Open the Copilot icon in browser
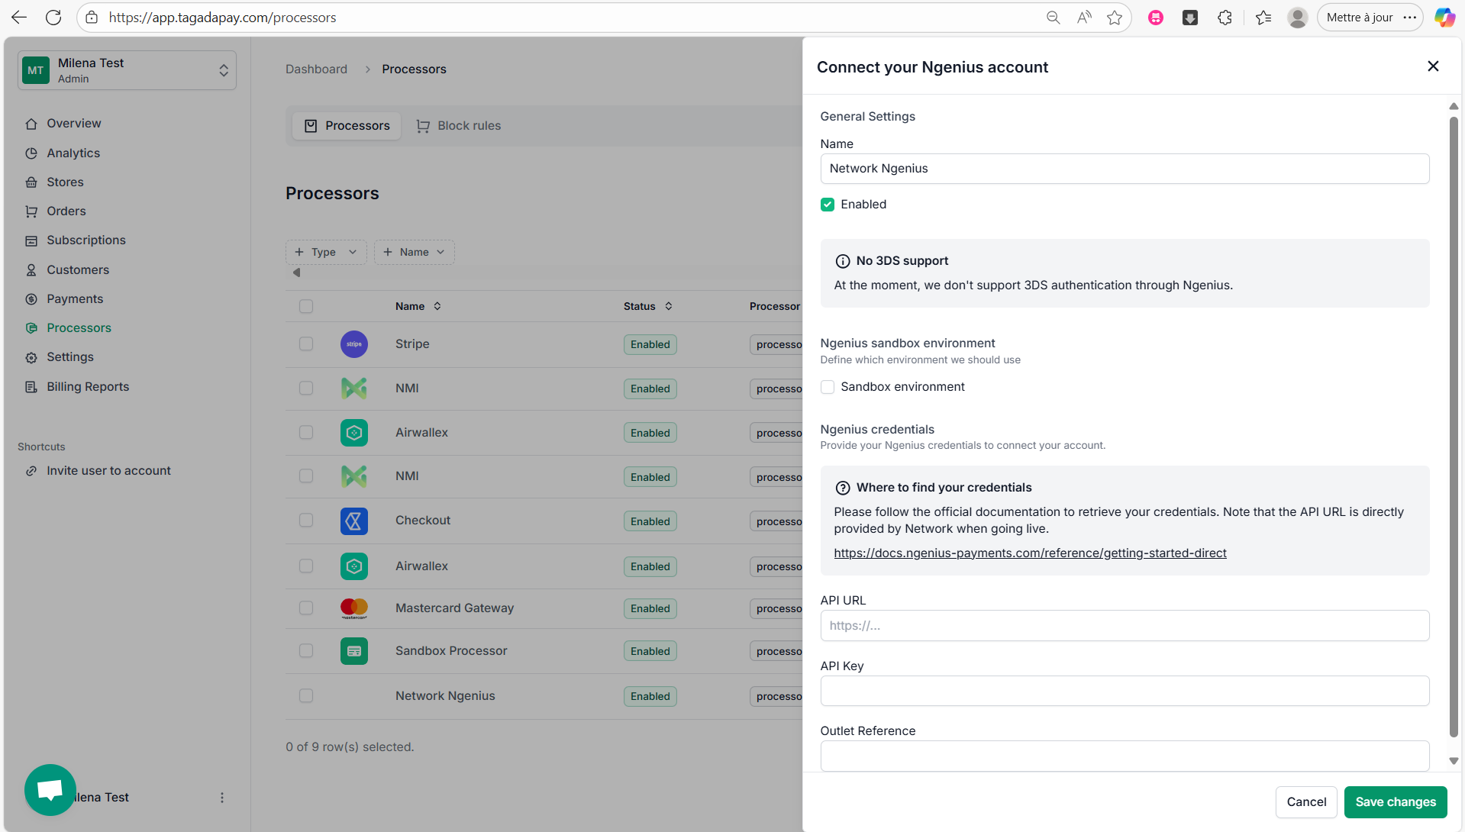The height and width of the screenshot is (832, 1465). click(1444, 18)
